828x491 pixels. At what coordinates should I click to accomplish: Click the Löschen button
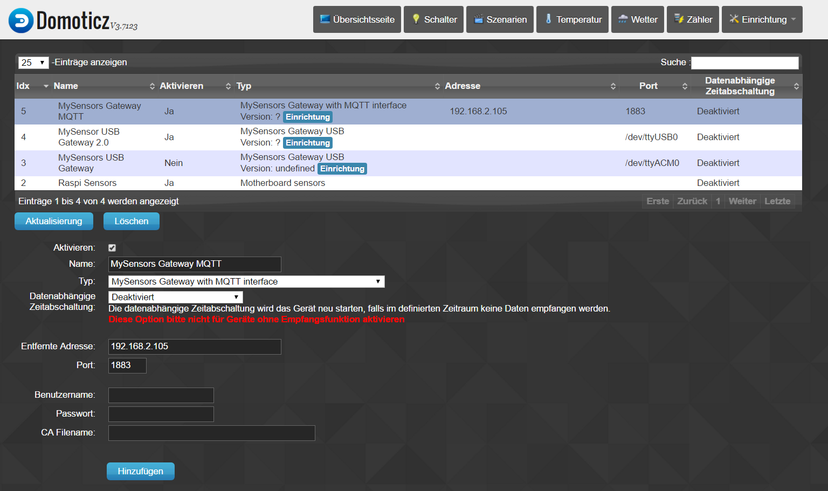[x=131, y=221]
